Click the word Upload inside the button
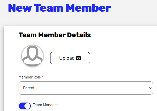The width and height of the screenshot is (157, 111). [67, 58]
